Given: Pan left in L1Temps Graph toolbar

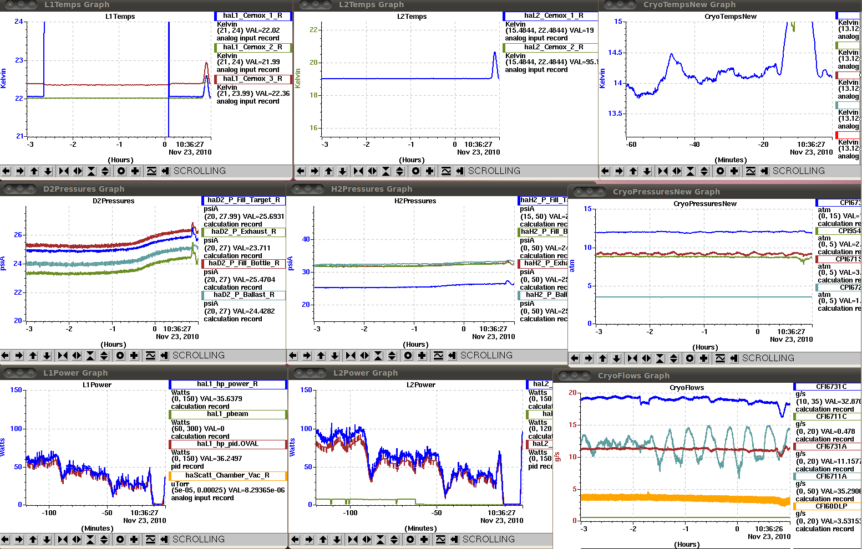Looking at the screenshot, I should pos(7,171).
